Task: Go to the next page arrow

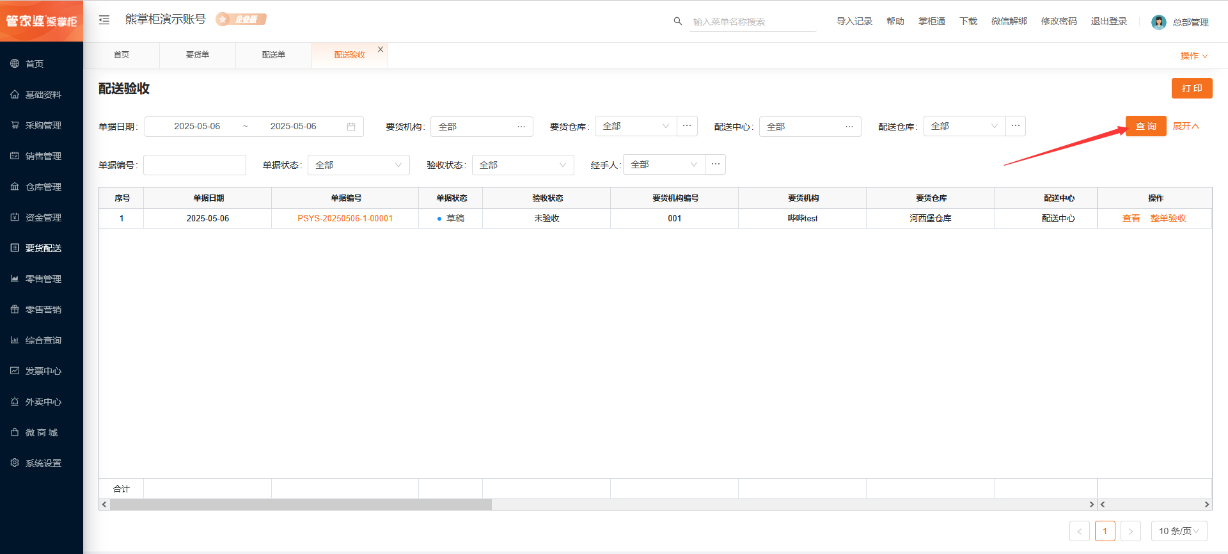Action: click(x=1131, y=531)
